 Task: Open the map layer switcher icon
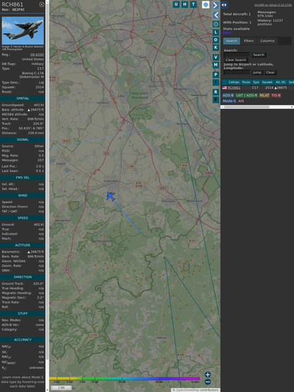tap(206, 4)
